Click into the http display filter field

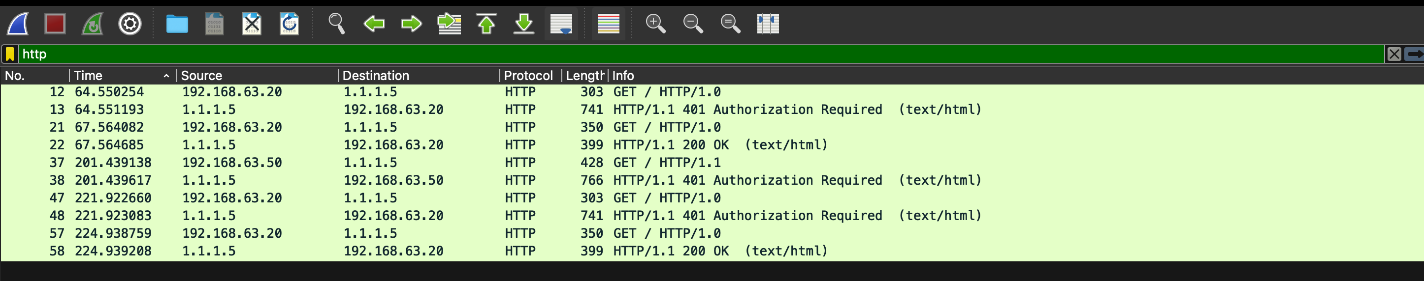pyautogui.click(x=663, y=54)
